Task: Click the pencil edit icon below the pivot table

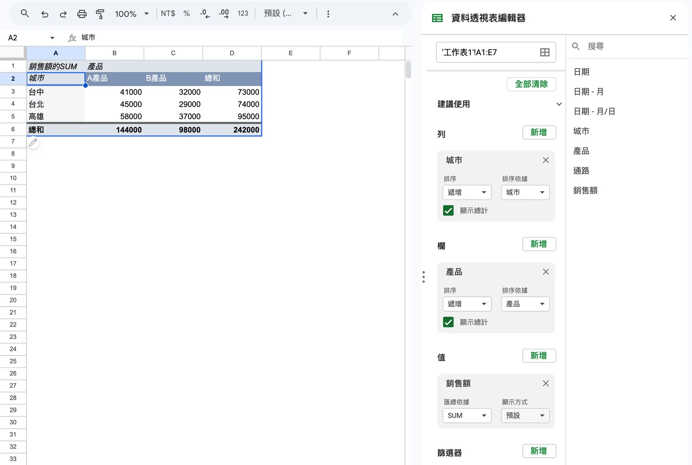Action: tap(33, 143)
